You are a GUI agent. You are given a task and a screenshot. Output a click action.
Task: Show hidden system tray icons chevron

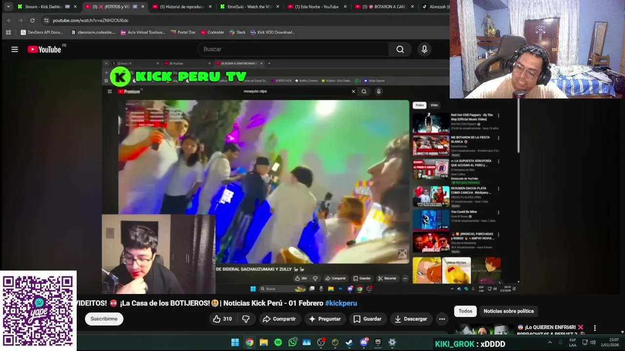[550, 342]
